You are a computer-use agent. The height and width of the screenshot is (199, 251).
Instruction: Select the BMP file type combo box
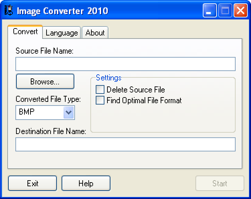39,112
